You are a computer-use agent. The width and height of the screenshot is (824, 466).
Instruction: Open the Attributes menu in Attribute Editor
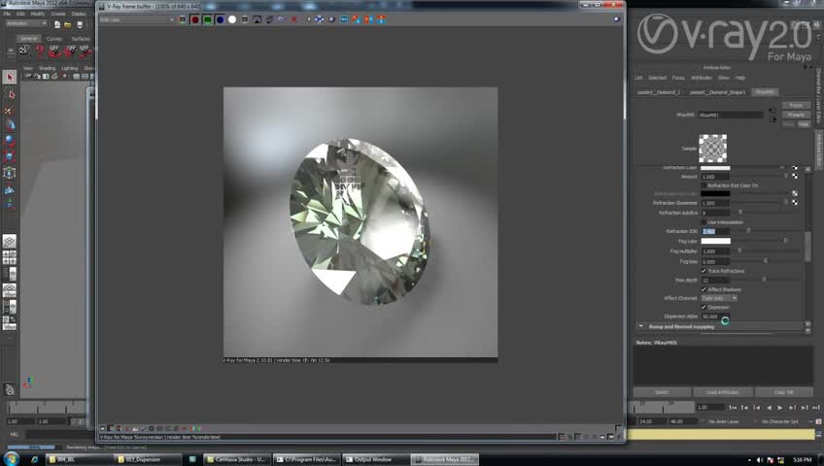point(701,78)
